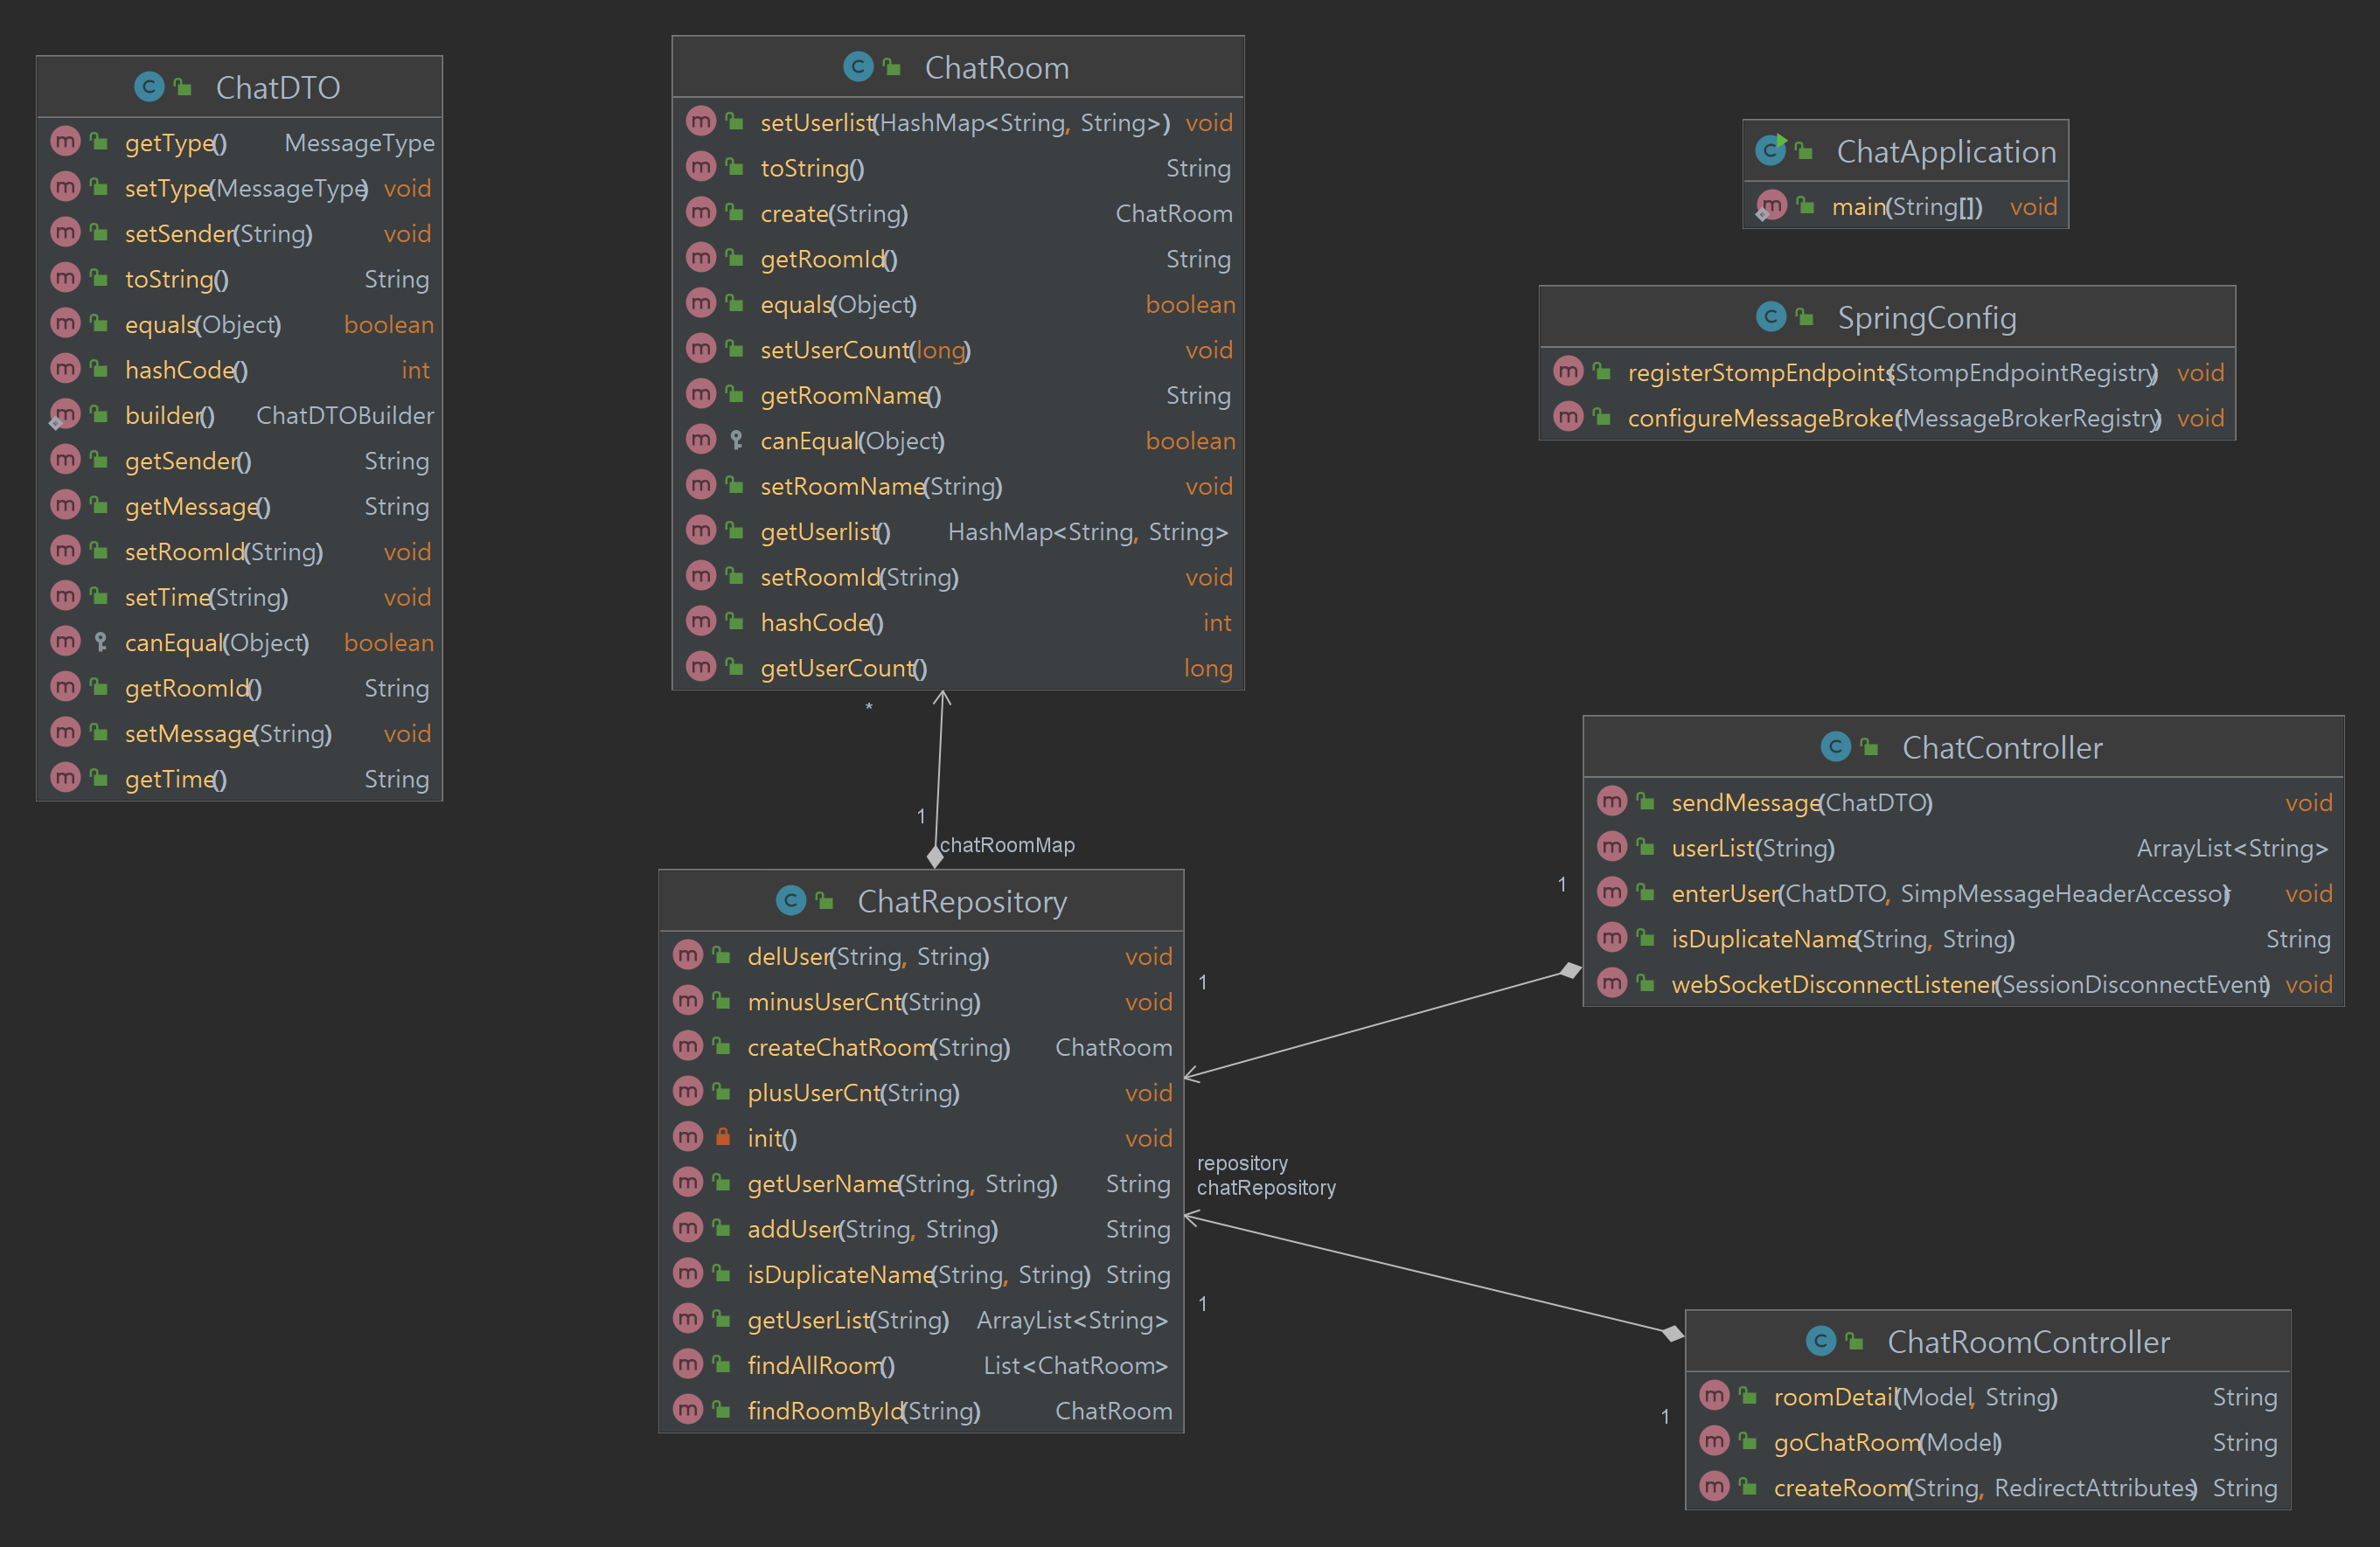Click the orange private lock icon beside init()
The image size is (2380, 1547).
[x=722, y=1137]
